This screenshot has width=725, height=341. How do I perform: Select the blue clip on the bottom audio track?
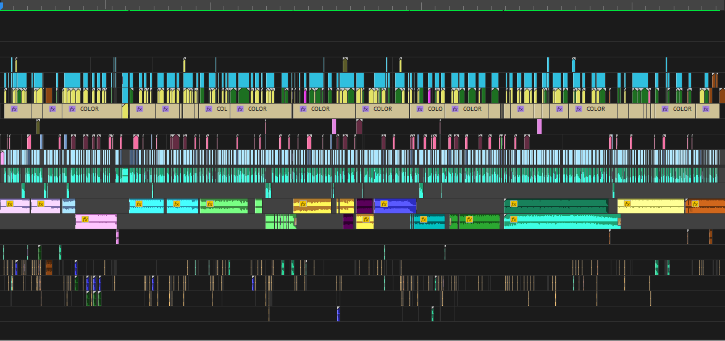[338, 314]
